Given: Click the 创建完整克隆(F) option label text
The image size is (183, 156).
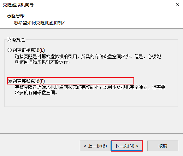Looking at the screenshot, I should pyautogui.click(x=29, y=81).
